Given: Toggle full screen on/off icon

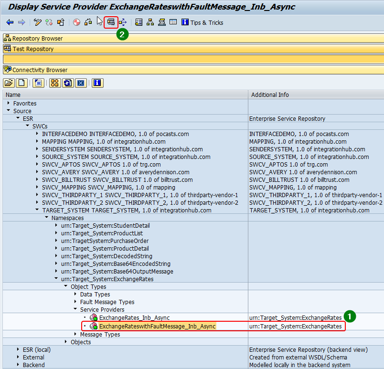Looking at the screenshot, I should coord(139,22).
